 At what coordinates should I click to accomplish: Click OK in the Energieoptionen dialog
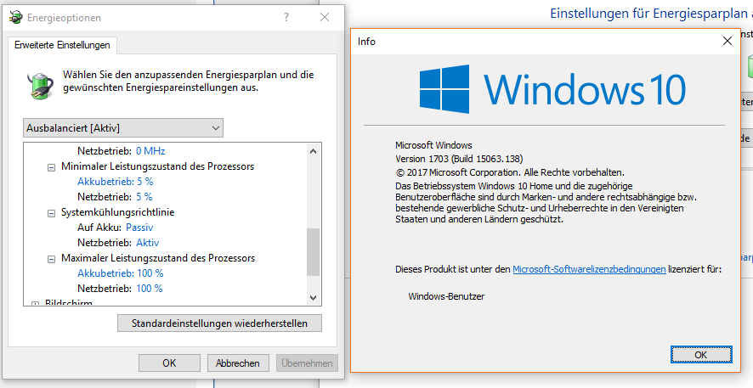(169, 363)
